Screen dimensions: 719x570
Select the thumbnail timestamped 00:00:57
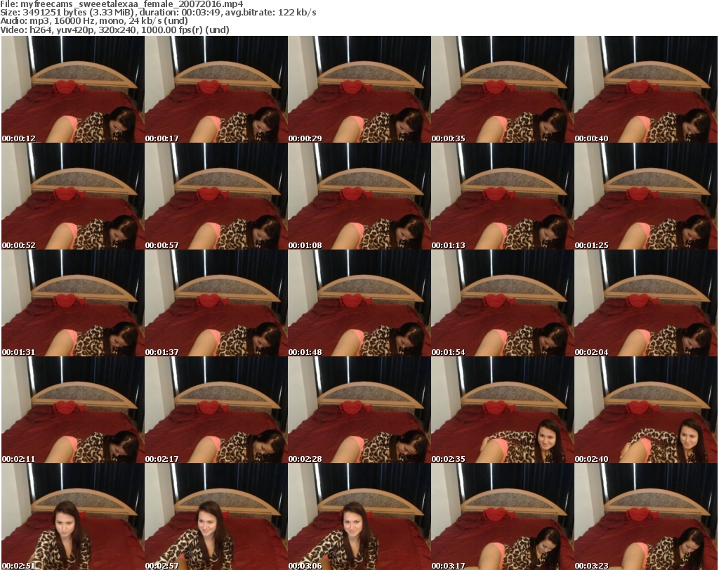tap(216, 196)
